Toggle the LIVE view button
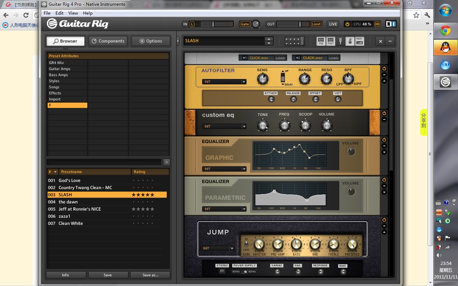 (333, 24)
